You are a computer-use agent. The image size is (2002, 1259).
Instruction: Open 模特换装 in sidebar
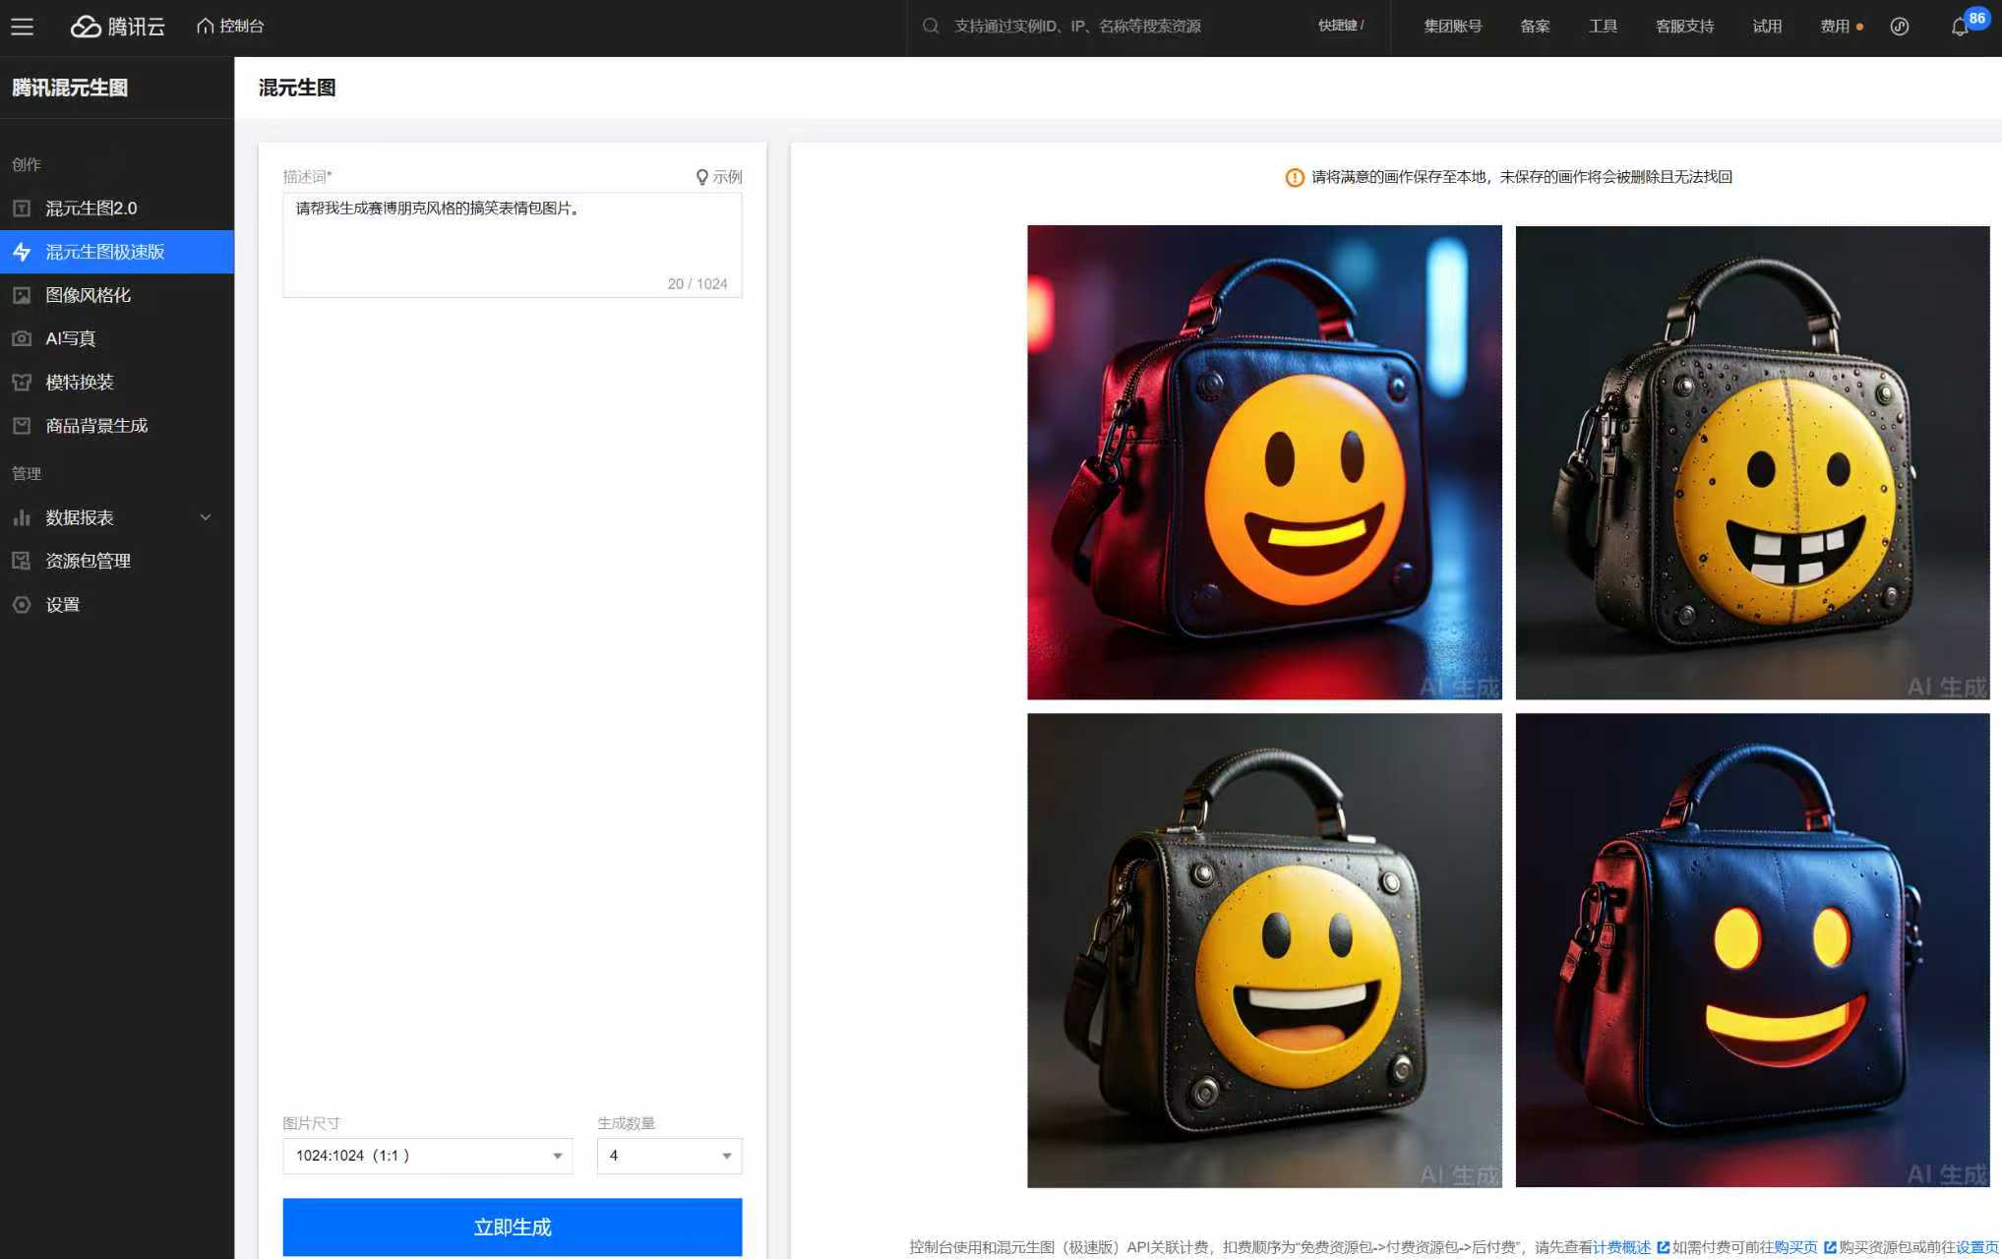80,382
